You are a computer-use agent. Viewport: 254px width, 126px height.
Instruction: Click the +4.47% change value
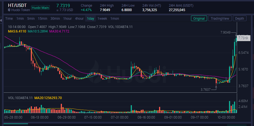point(86,10)
